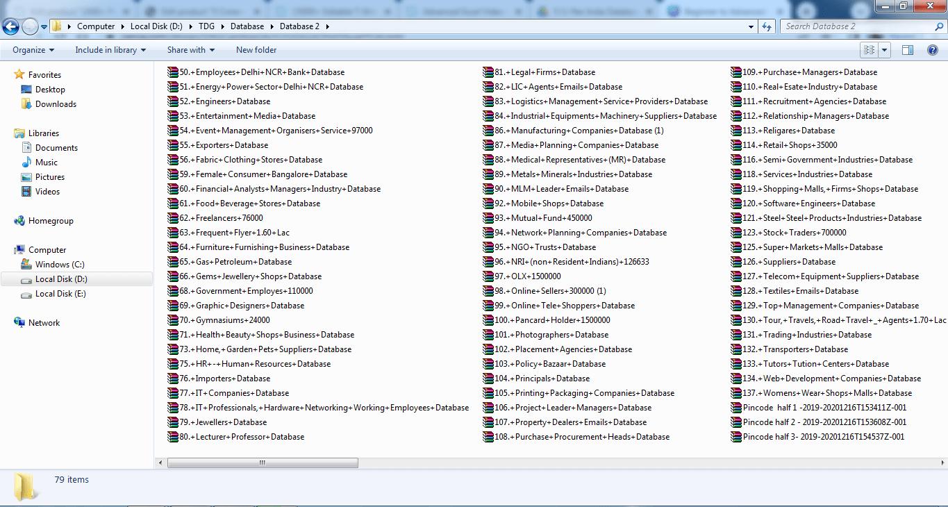Open the Share with menu
This screenshot has width=948, height=507.
[190, 50]
